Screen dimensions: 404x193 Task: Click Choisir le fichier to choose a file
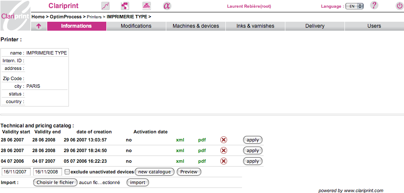point(55,182)
